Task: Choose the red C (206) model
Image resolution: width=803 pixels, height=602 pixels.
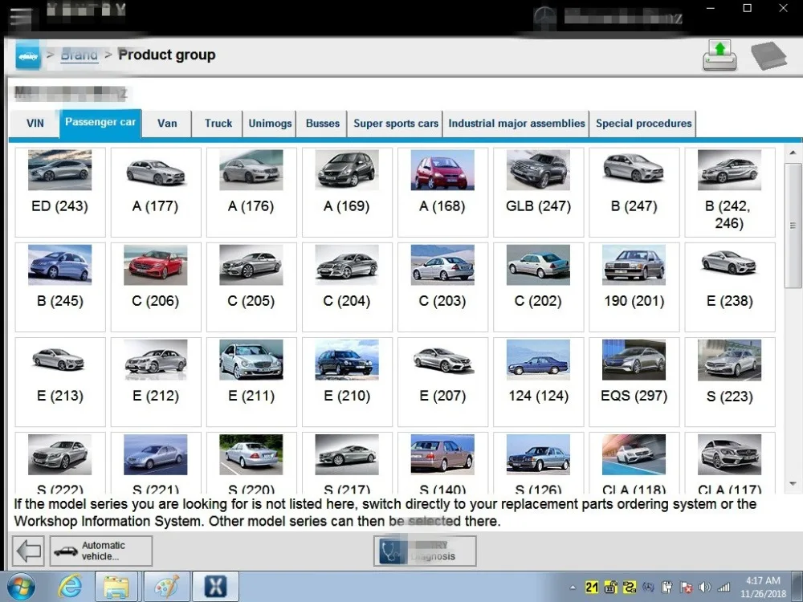Action: point(156,287)
